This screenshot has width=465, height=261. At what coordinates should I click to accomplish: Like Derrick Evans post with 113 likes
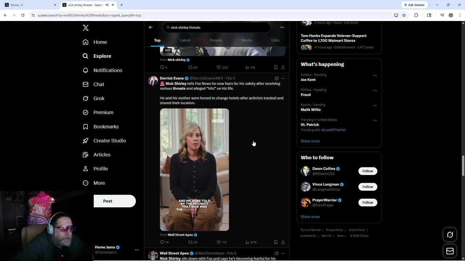click(222, 242)
